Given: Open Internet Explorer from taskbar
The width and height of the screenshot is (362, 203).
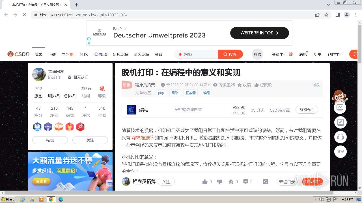Looking at the screenshot, I should 22,199.
